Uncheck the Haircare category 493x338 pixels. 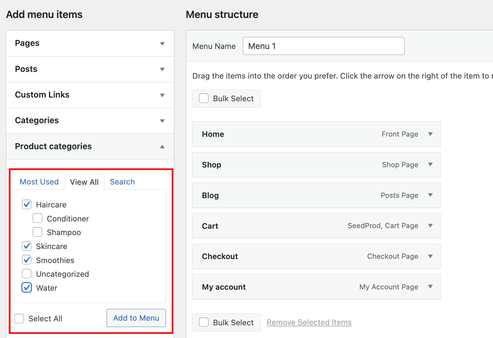point(26,204)
